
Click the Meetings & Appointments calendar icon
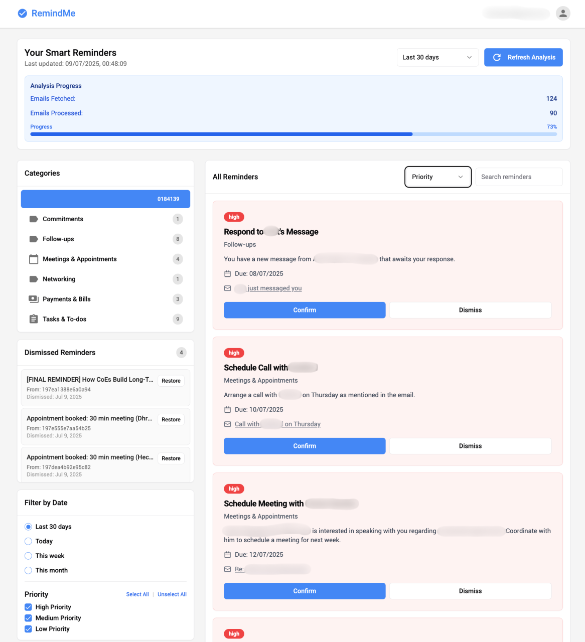(34, 259)
